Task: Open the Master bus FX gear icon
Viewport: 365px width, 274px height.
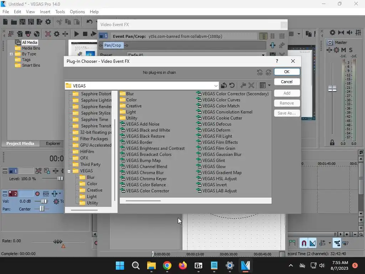Action: coord(336,50)
